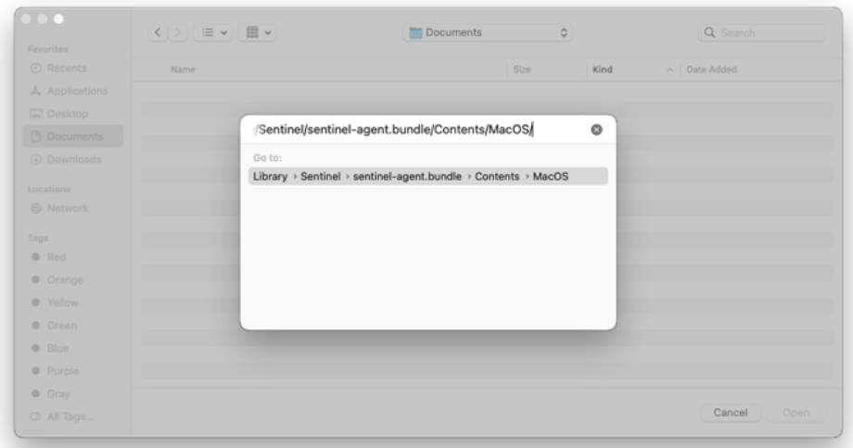The width and height of the screenshot is (853, 448).
Task: Click the Downloads arrow icon
Action: [x=36, y=159]
